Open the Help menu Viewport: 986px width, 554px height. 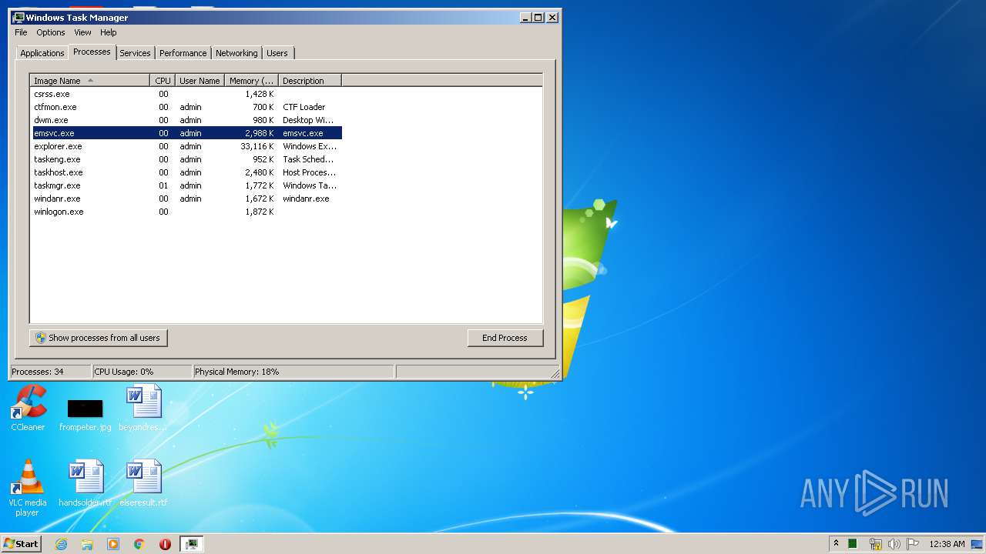pos(109,32)
